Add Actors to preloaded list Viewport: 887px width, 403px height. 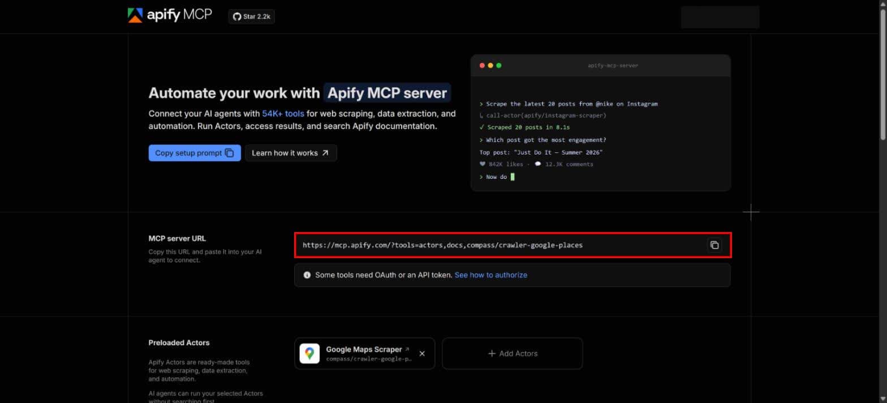[x=513, y=354]
